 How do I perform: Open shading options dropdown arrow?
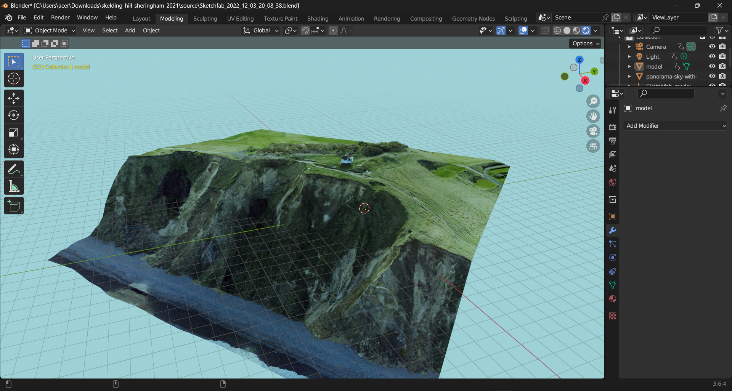click(x=596, y=30)
